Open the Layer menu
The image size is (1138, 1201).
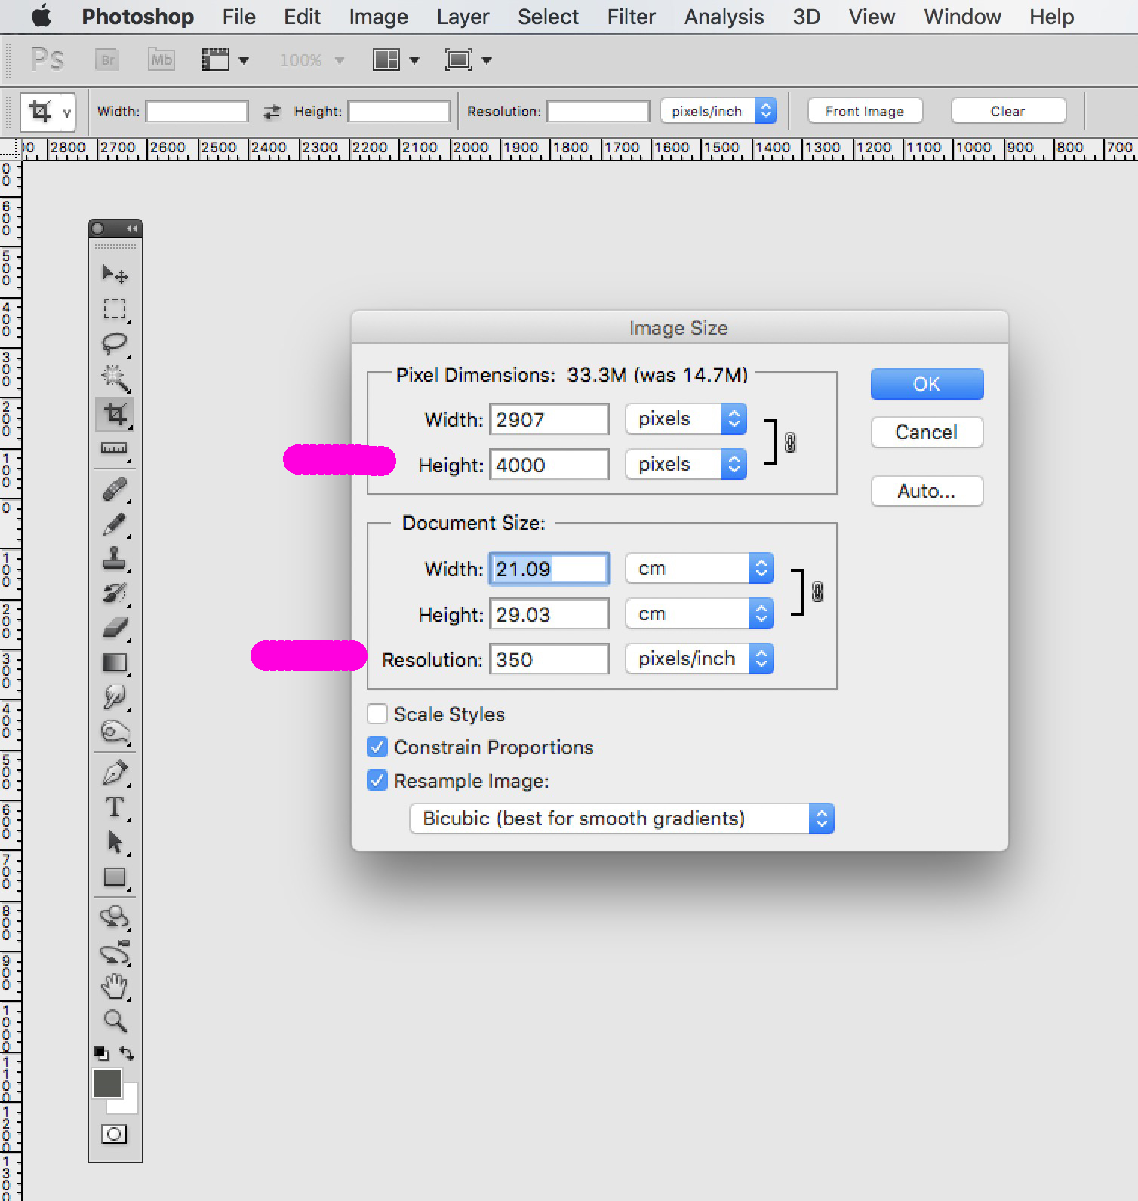[x=463, y=17]
